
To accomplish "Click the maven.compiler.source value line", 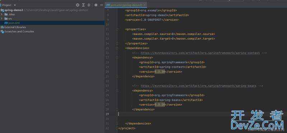I will click(x=174, y=34).
